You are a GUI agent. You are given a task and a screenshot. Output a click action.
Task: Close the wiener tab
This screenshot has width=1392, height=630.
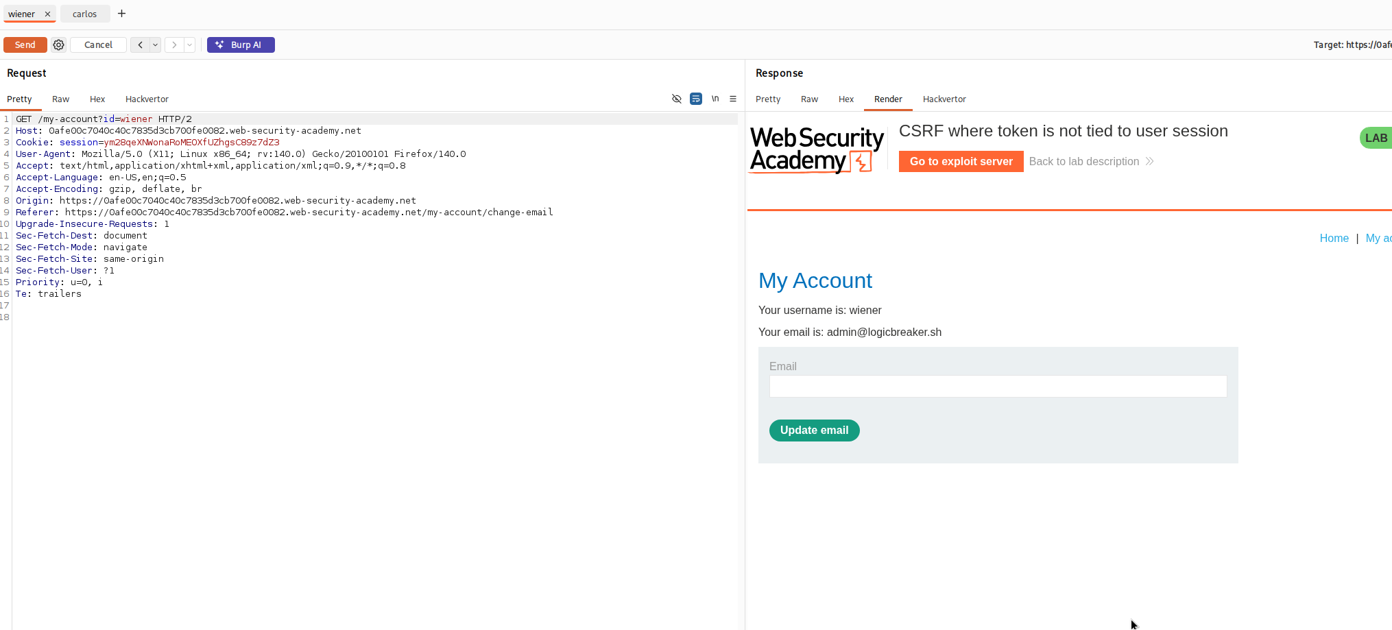click(47, 14)
